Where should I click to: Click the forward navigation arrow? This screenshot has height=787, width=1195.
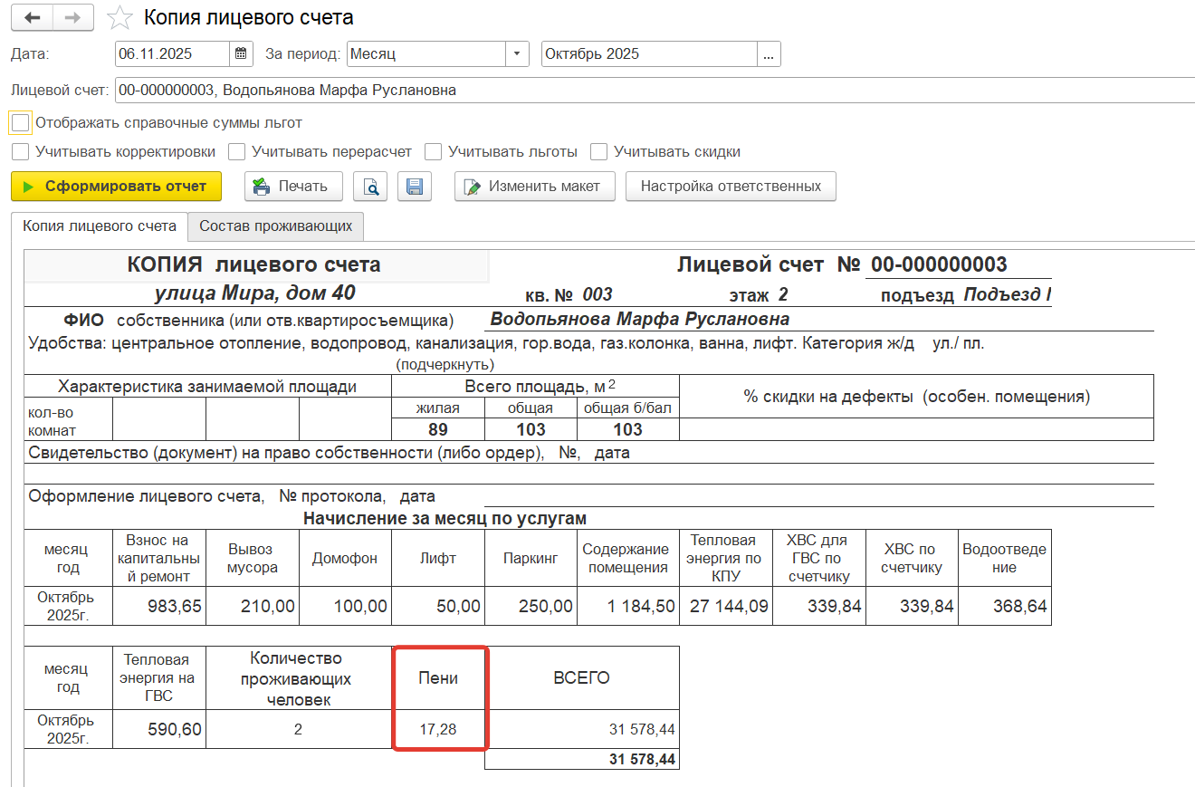(x=74, y=18)
